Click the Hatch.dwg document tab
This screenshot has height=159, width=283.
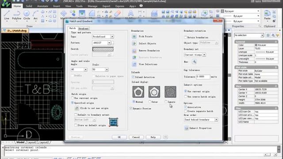coord(15,30)
